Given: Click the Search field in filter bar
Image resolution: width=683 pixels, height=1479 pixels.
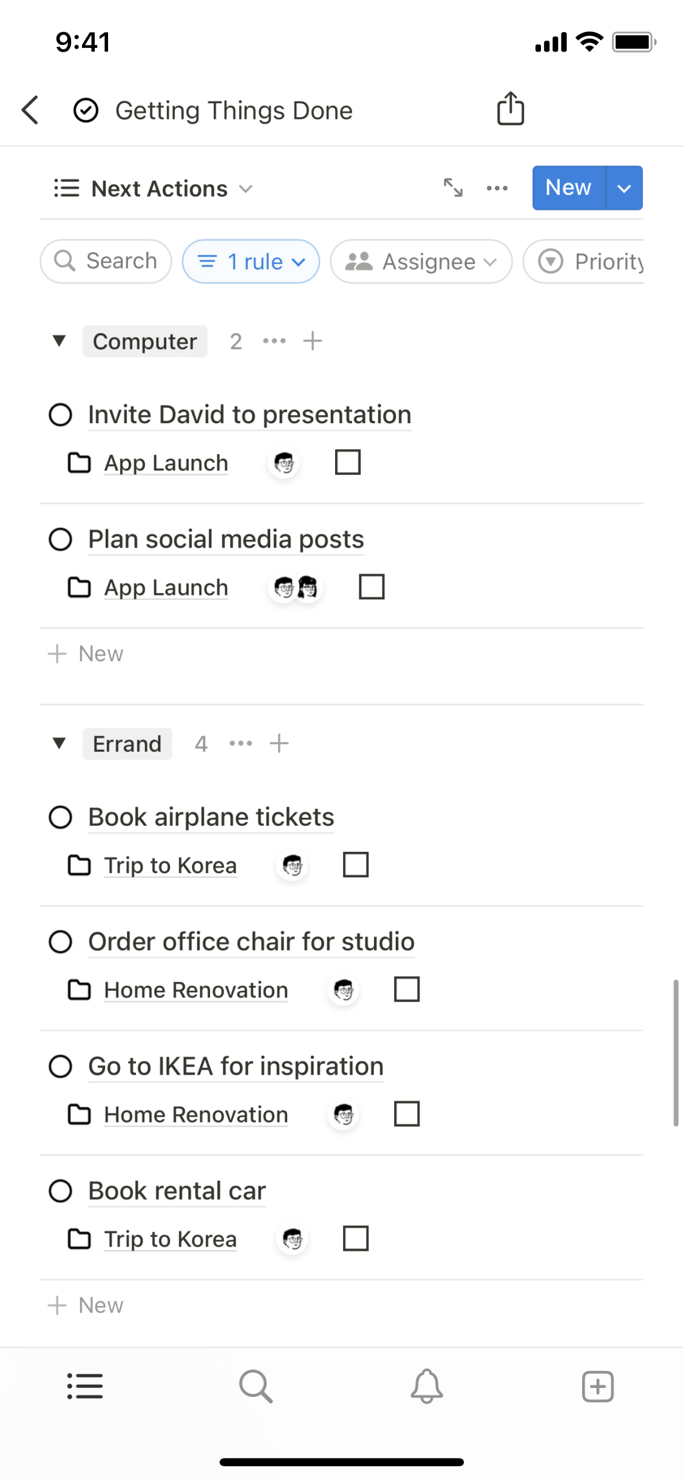Looking at the screenshot, I should coord(106,262).
